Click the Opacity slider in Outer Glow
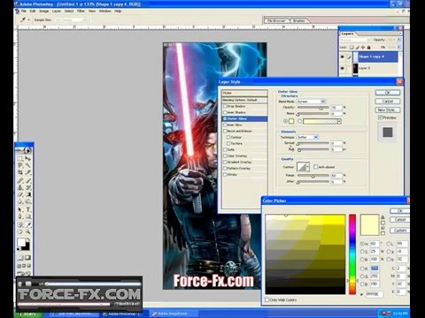425x318 pixels. pyautogui.click(x=313, y=108)
